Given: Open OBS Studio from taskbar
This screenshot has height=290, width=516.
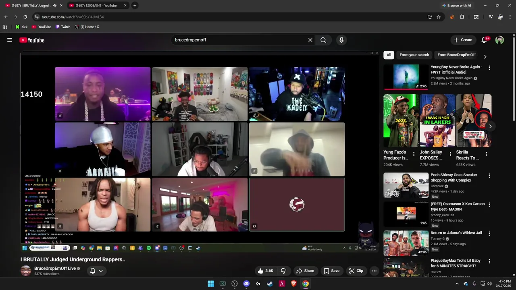Looking at the screenshot, I should (235, 284).
